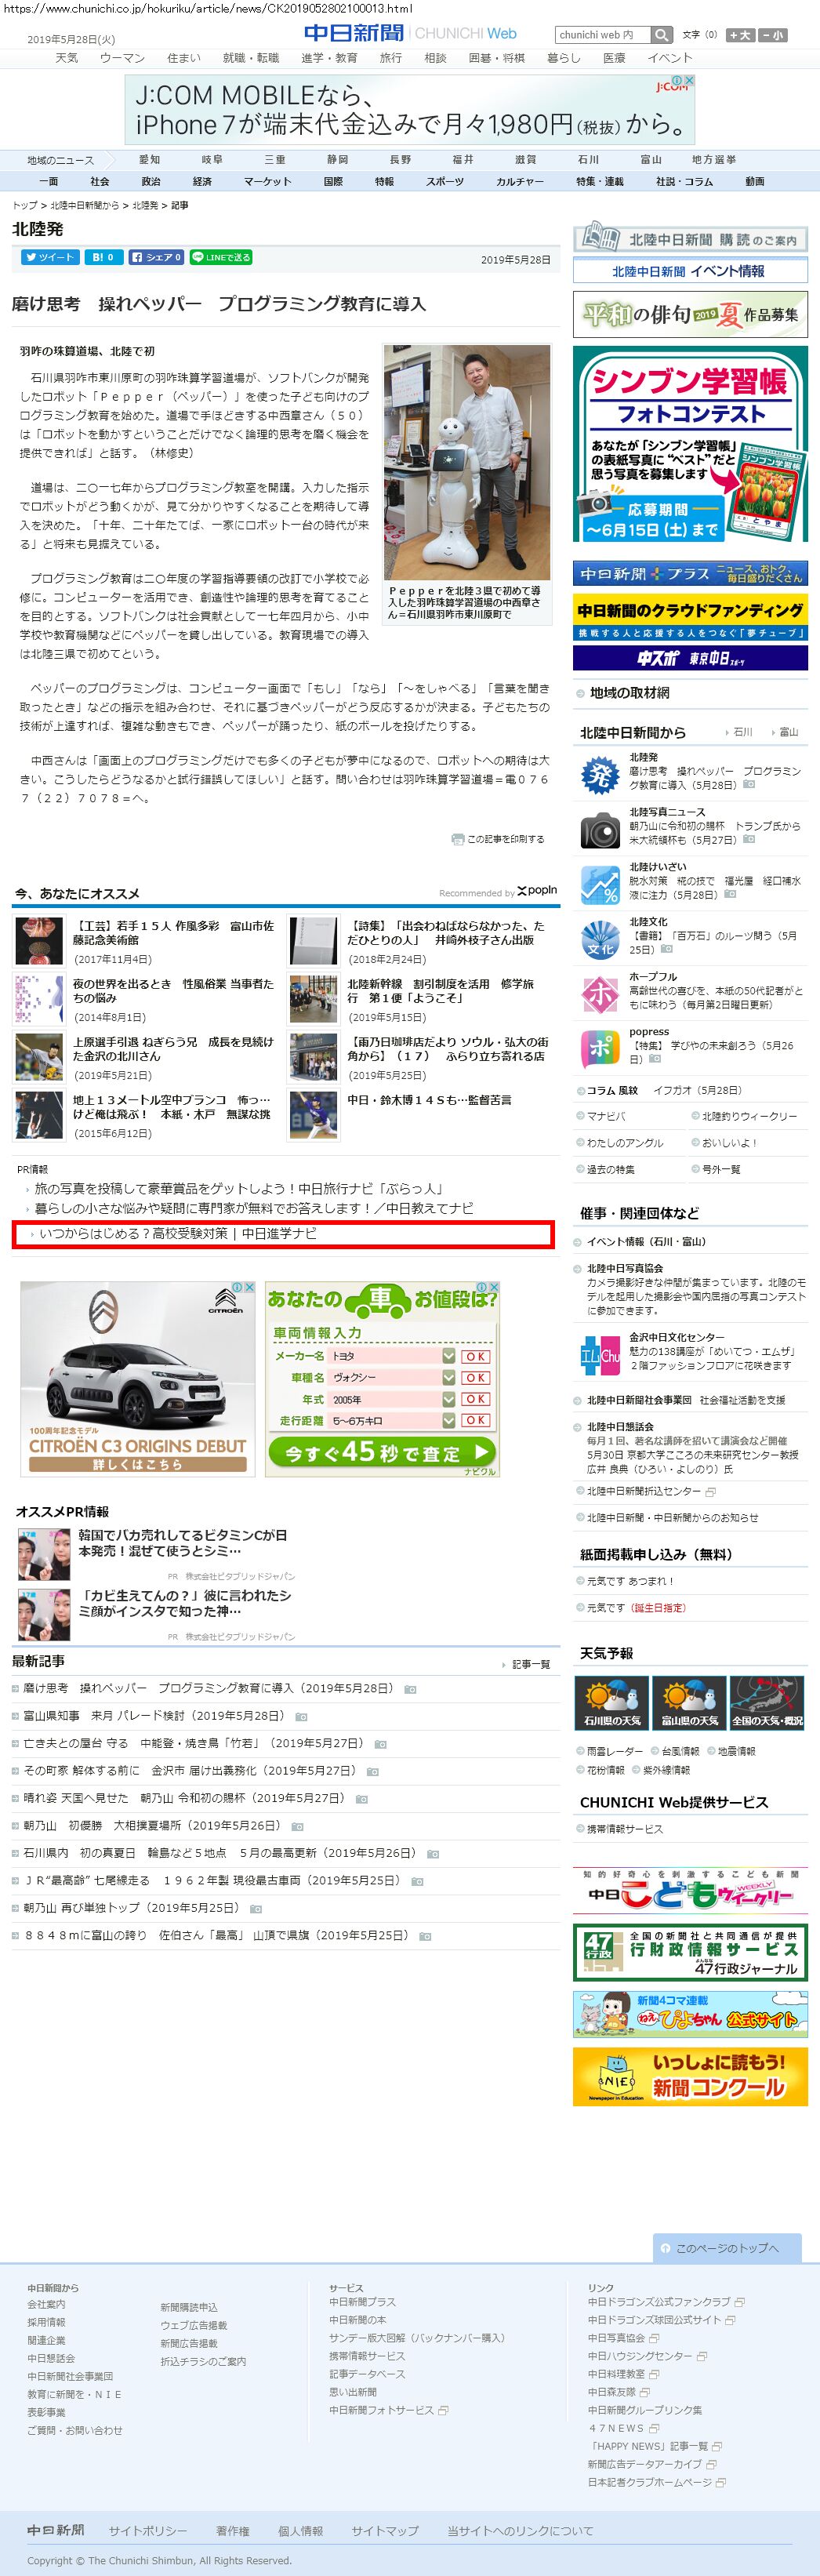Open the スポーツ section in navigation

pos(445,181)
